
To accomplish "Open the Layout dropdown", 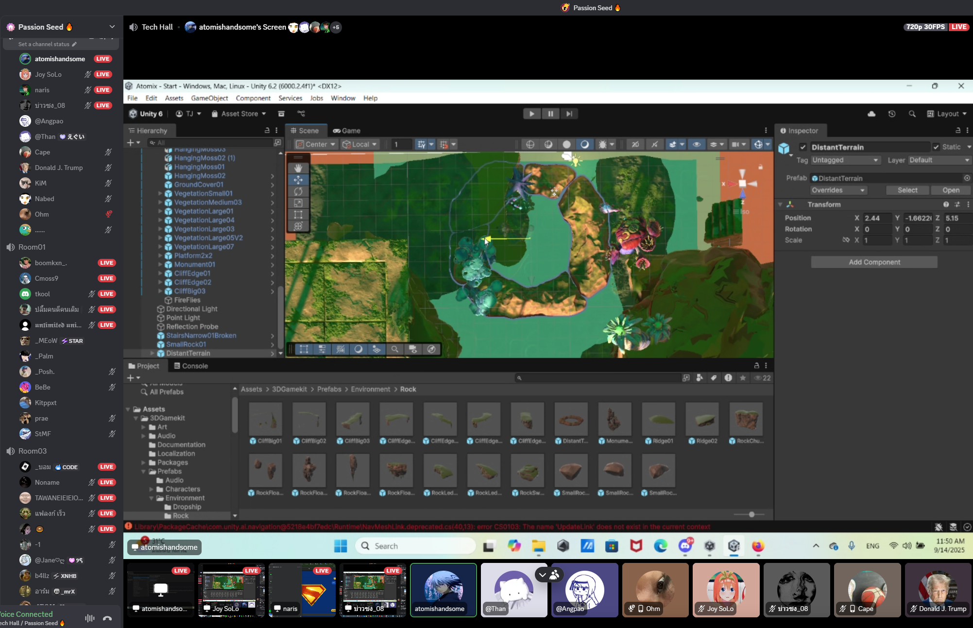I will tap(947, 114).
